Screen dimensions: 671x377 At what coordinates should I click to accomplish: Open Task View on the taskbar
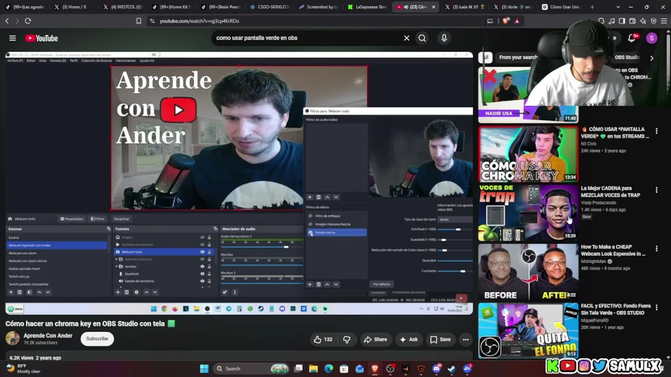tap(298, 369)
